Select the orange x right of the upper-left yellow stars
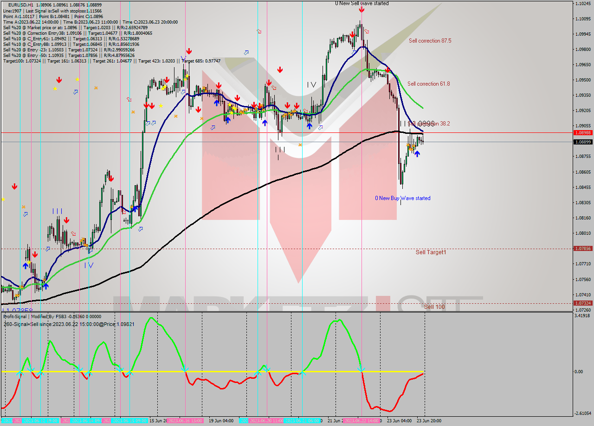594x426 pixels. 96,88
